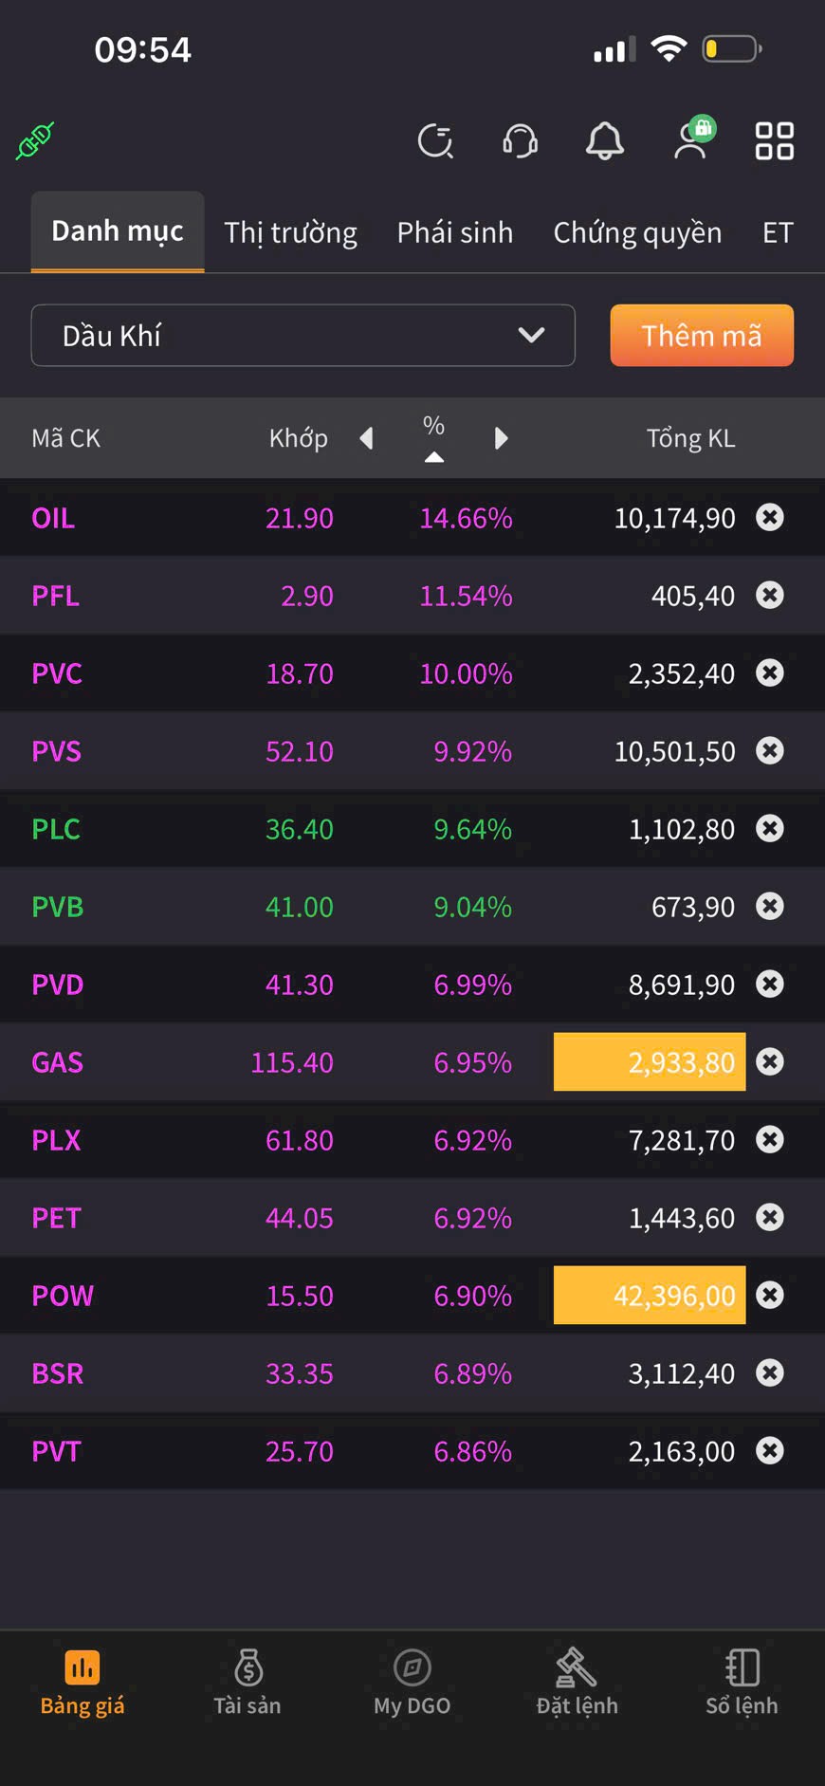Open the refresh history icon
Image resolution: width=825 pixels, height=1786 pixels.
point(435,141)
